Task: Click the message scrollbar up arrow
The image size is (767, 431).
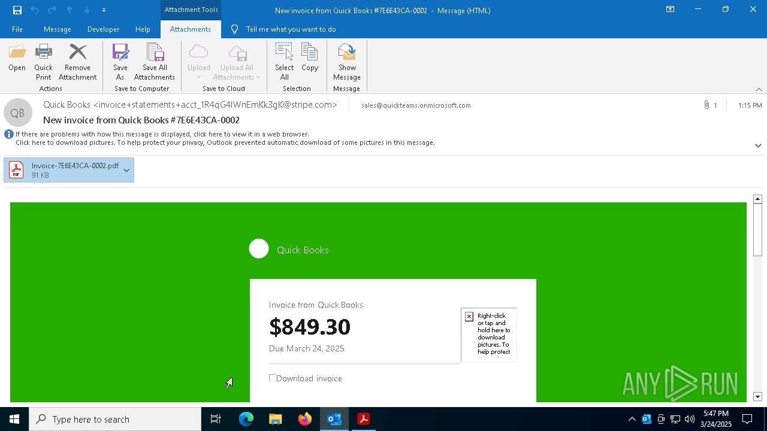Action: [x=757, y=199]
